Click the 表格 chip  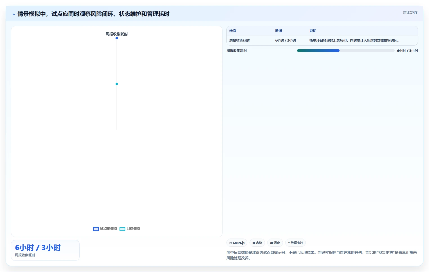257,243
